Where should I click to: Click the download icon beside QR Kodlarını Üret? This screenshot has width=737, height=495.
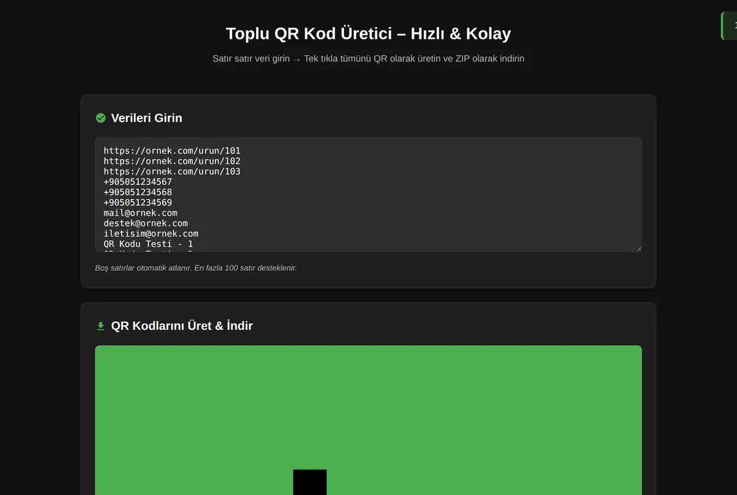(x=101, y=326)
